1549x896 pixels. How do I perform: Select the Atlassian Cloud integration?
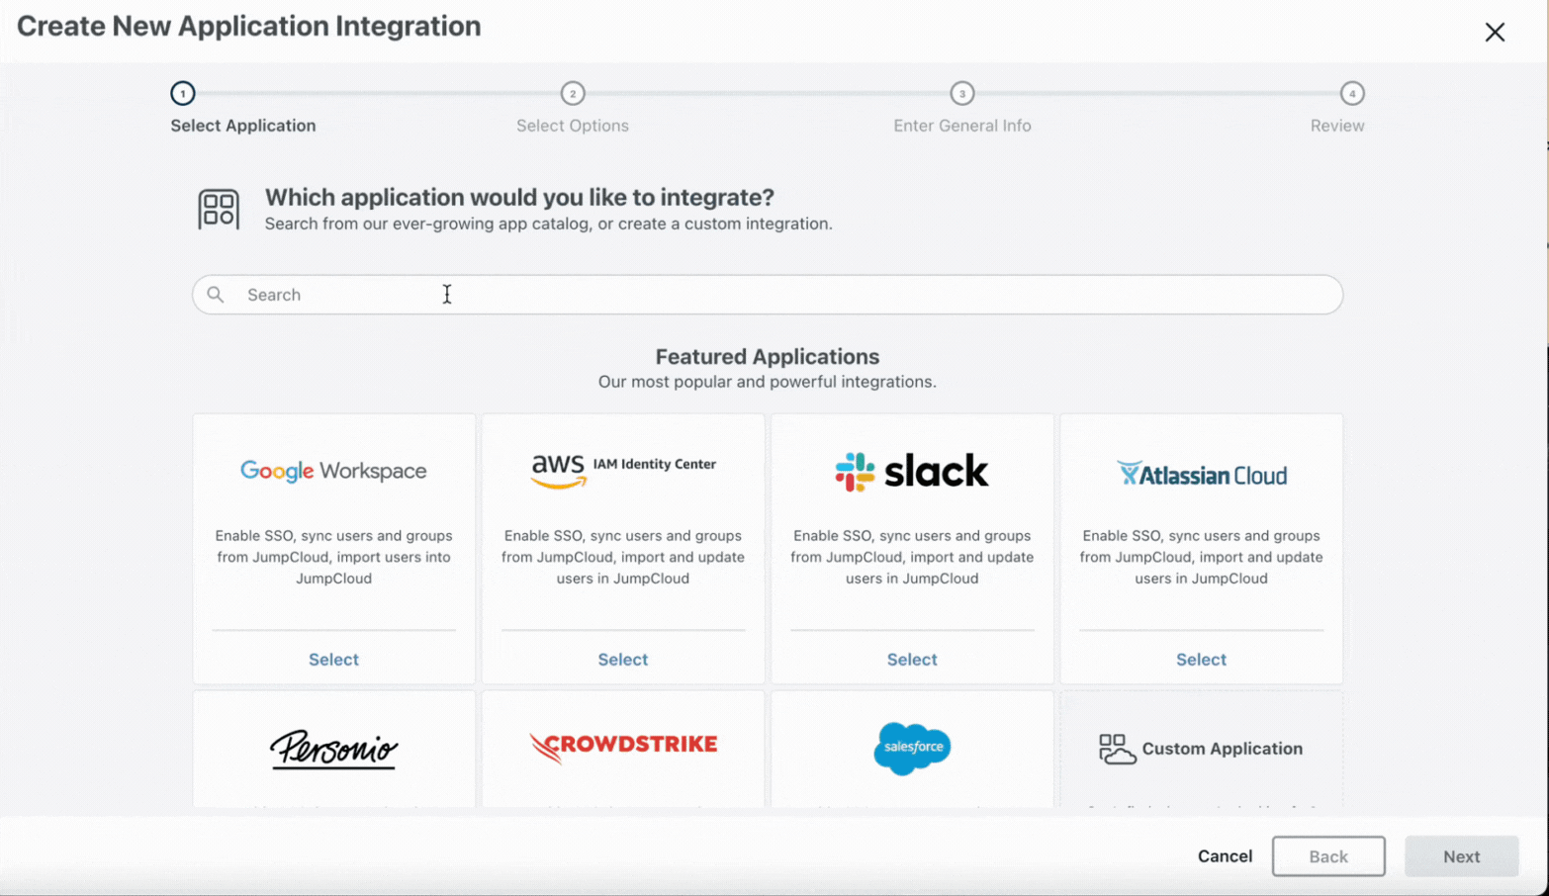(x=1200, y=659)
